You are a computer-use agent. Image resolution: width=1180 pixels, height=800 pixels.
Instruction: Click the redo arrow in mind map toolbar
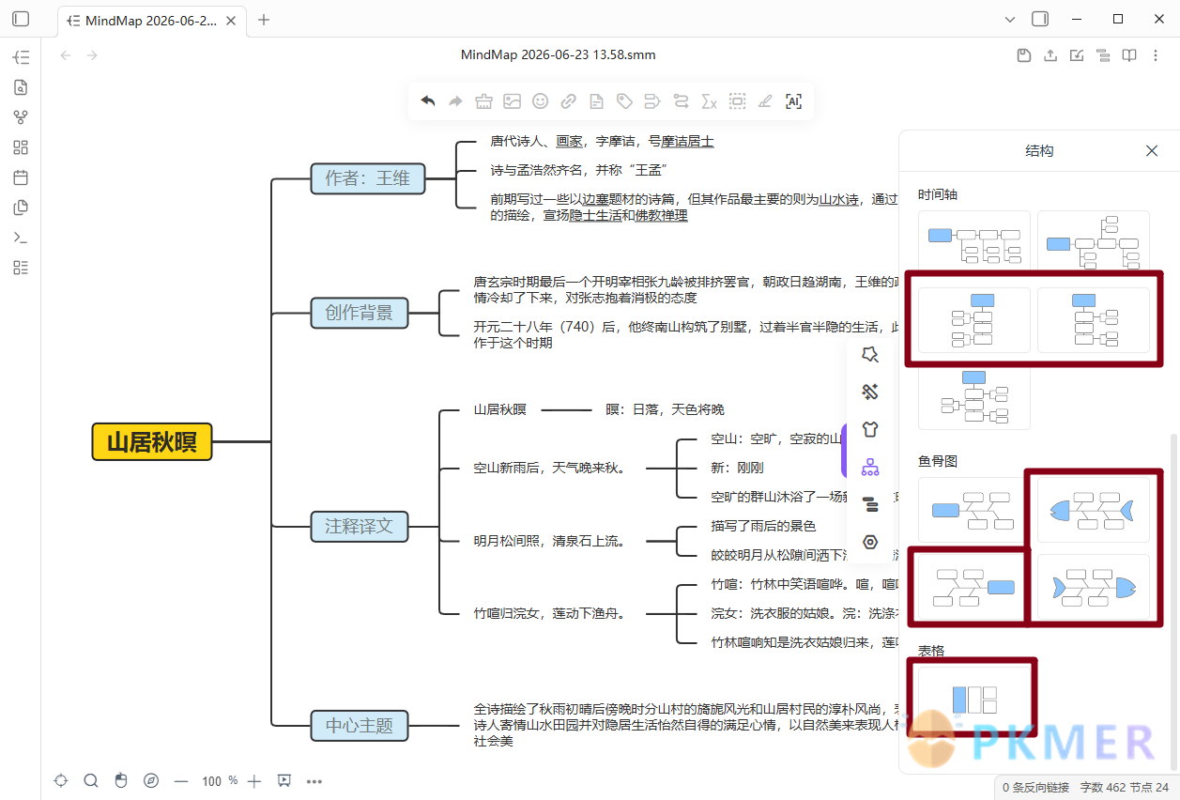click(x=455, y=101)
